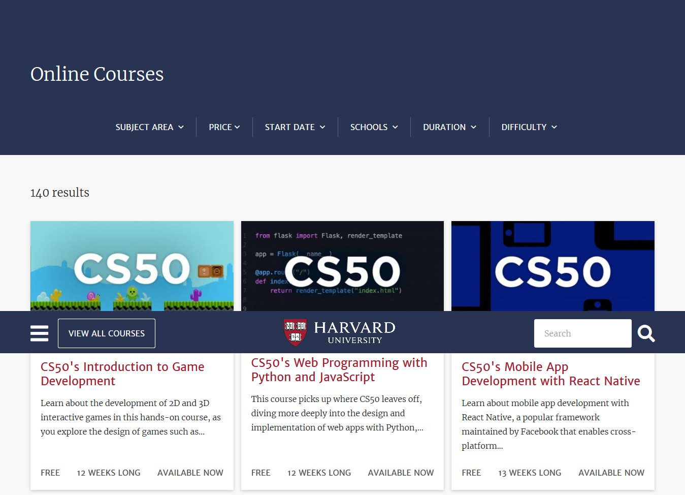Click the game development course description text

[131, 417]
